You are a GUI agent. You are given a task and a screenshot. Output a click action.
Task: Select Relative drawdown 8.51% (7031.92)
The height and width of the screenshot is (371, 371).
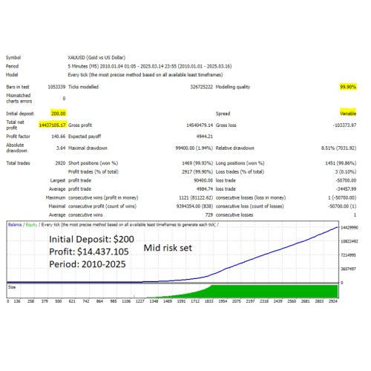(x=338, y=148)
